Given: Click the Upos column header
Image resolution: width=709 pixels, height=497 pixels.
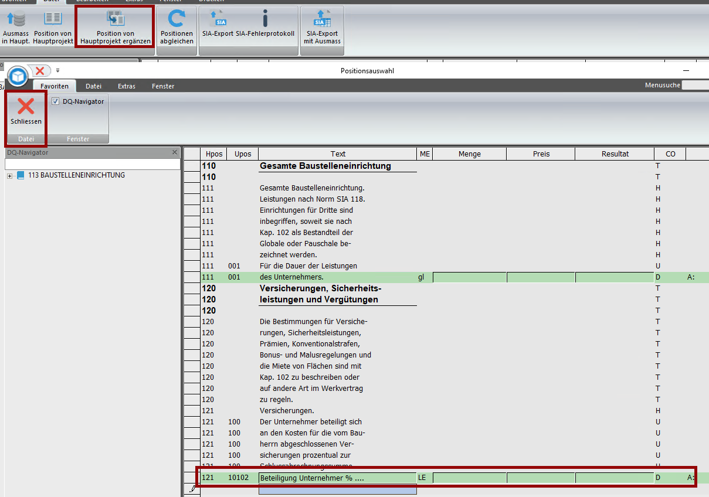Looking at the screenshot, I should coord(243,154).
